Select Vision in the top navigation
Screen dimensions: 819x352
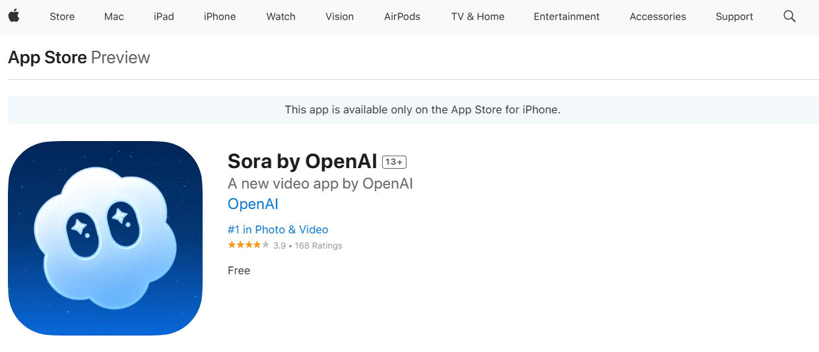pos(339,16)
